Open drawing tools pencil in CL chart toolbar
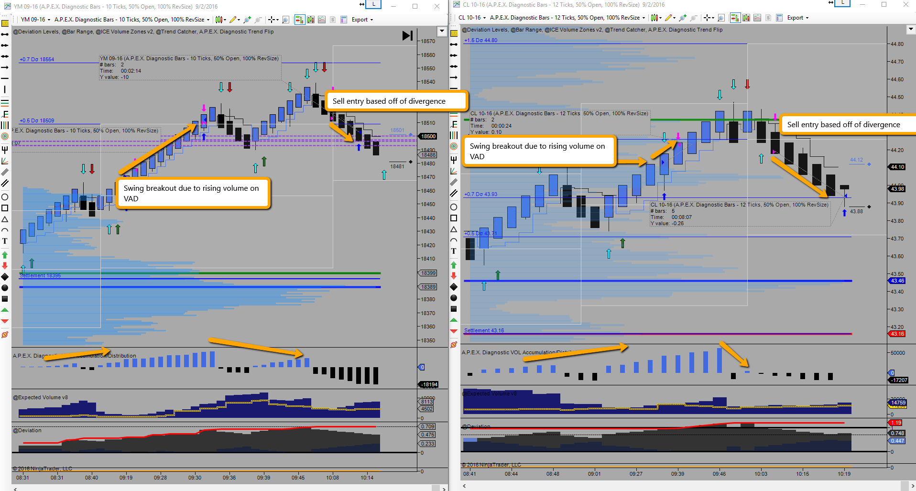The image size is (916, 491). pos(670,18)
